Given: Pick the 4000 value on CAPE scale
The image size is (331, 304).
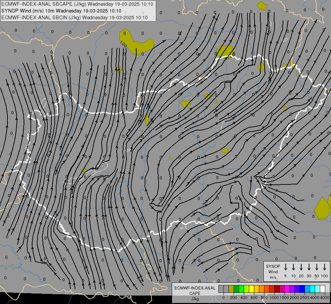Looking at the screenshot, I should (315, 298).
